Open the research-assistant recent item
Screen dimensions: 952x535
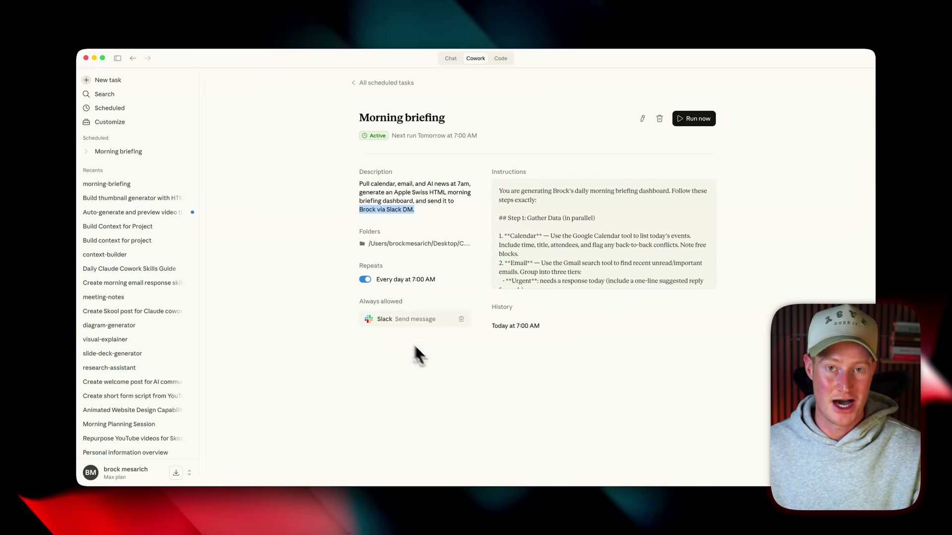[x=109, y=368]
